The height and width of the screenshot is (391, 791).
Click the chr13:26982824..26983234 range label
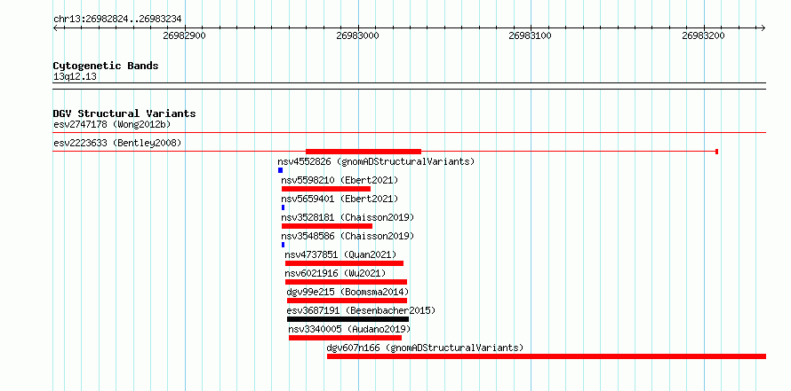click(x=117, y=20)
